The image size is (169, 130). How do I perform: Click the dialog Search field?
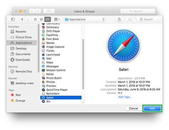pos(149,19)
